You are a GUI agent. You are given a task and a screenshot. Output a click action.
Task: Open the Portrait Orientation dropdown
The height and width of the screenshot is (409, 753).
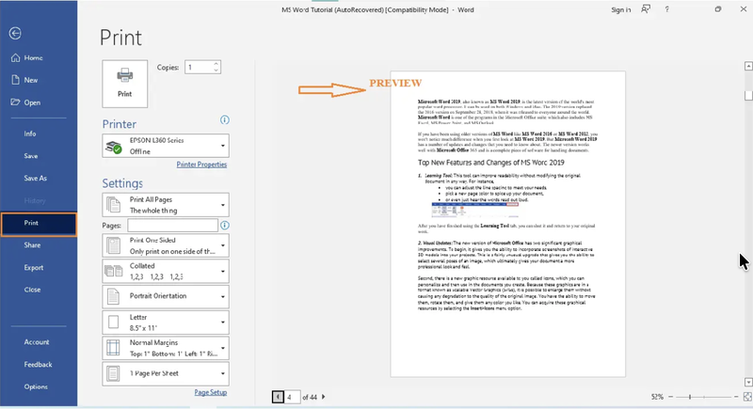click(166, 296)
